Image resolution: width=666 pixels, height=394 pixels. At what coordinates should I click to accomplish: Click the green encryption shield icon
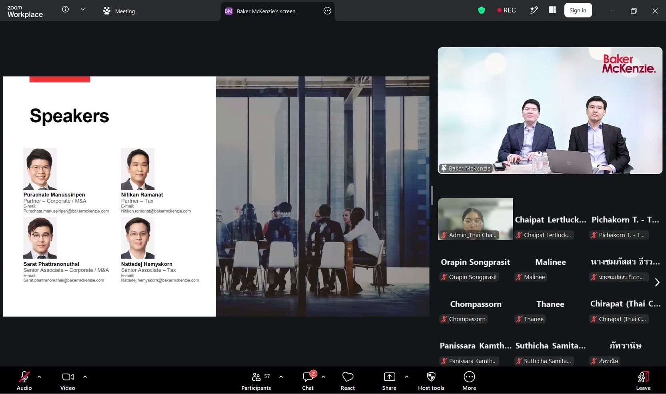coord(481,10)
